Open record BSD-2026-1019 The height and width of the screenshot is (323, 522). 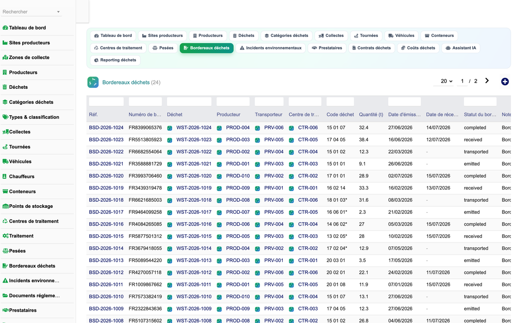tap(106, 188)
